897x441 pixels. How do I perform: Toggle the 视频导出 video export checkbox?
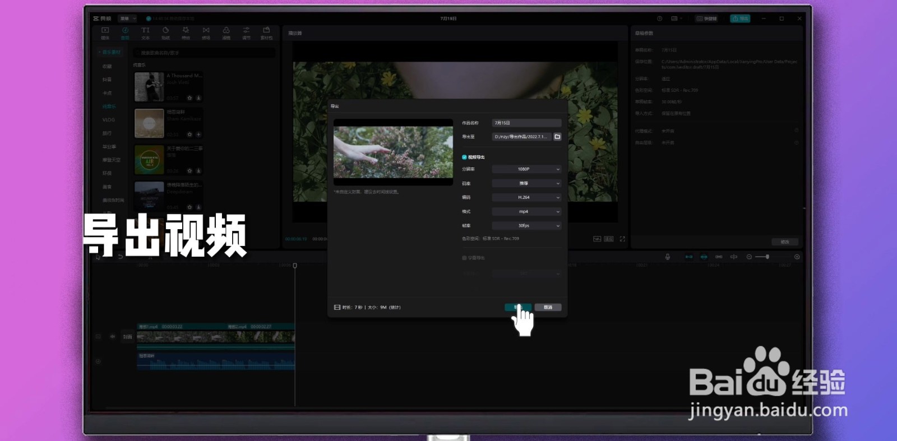pos(464,157)
